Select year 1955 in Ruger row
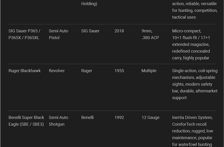The image size is (224, 147). (x=119, y=70)
